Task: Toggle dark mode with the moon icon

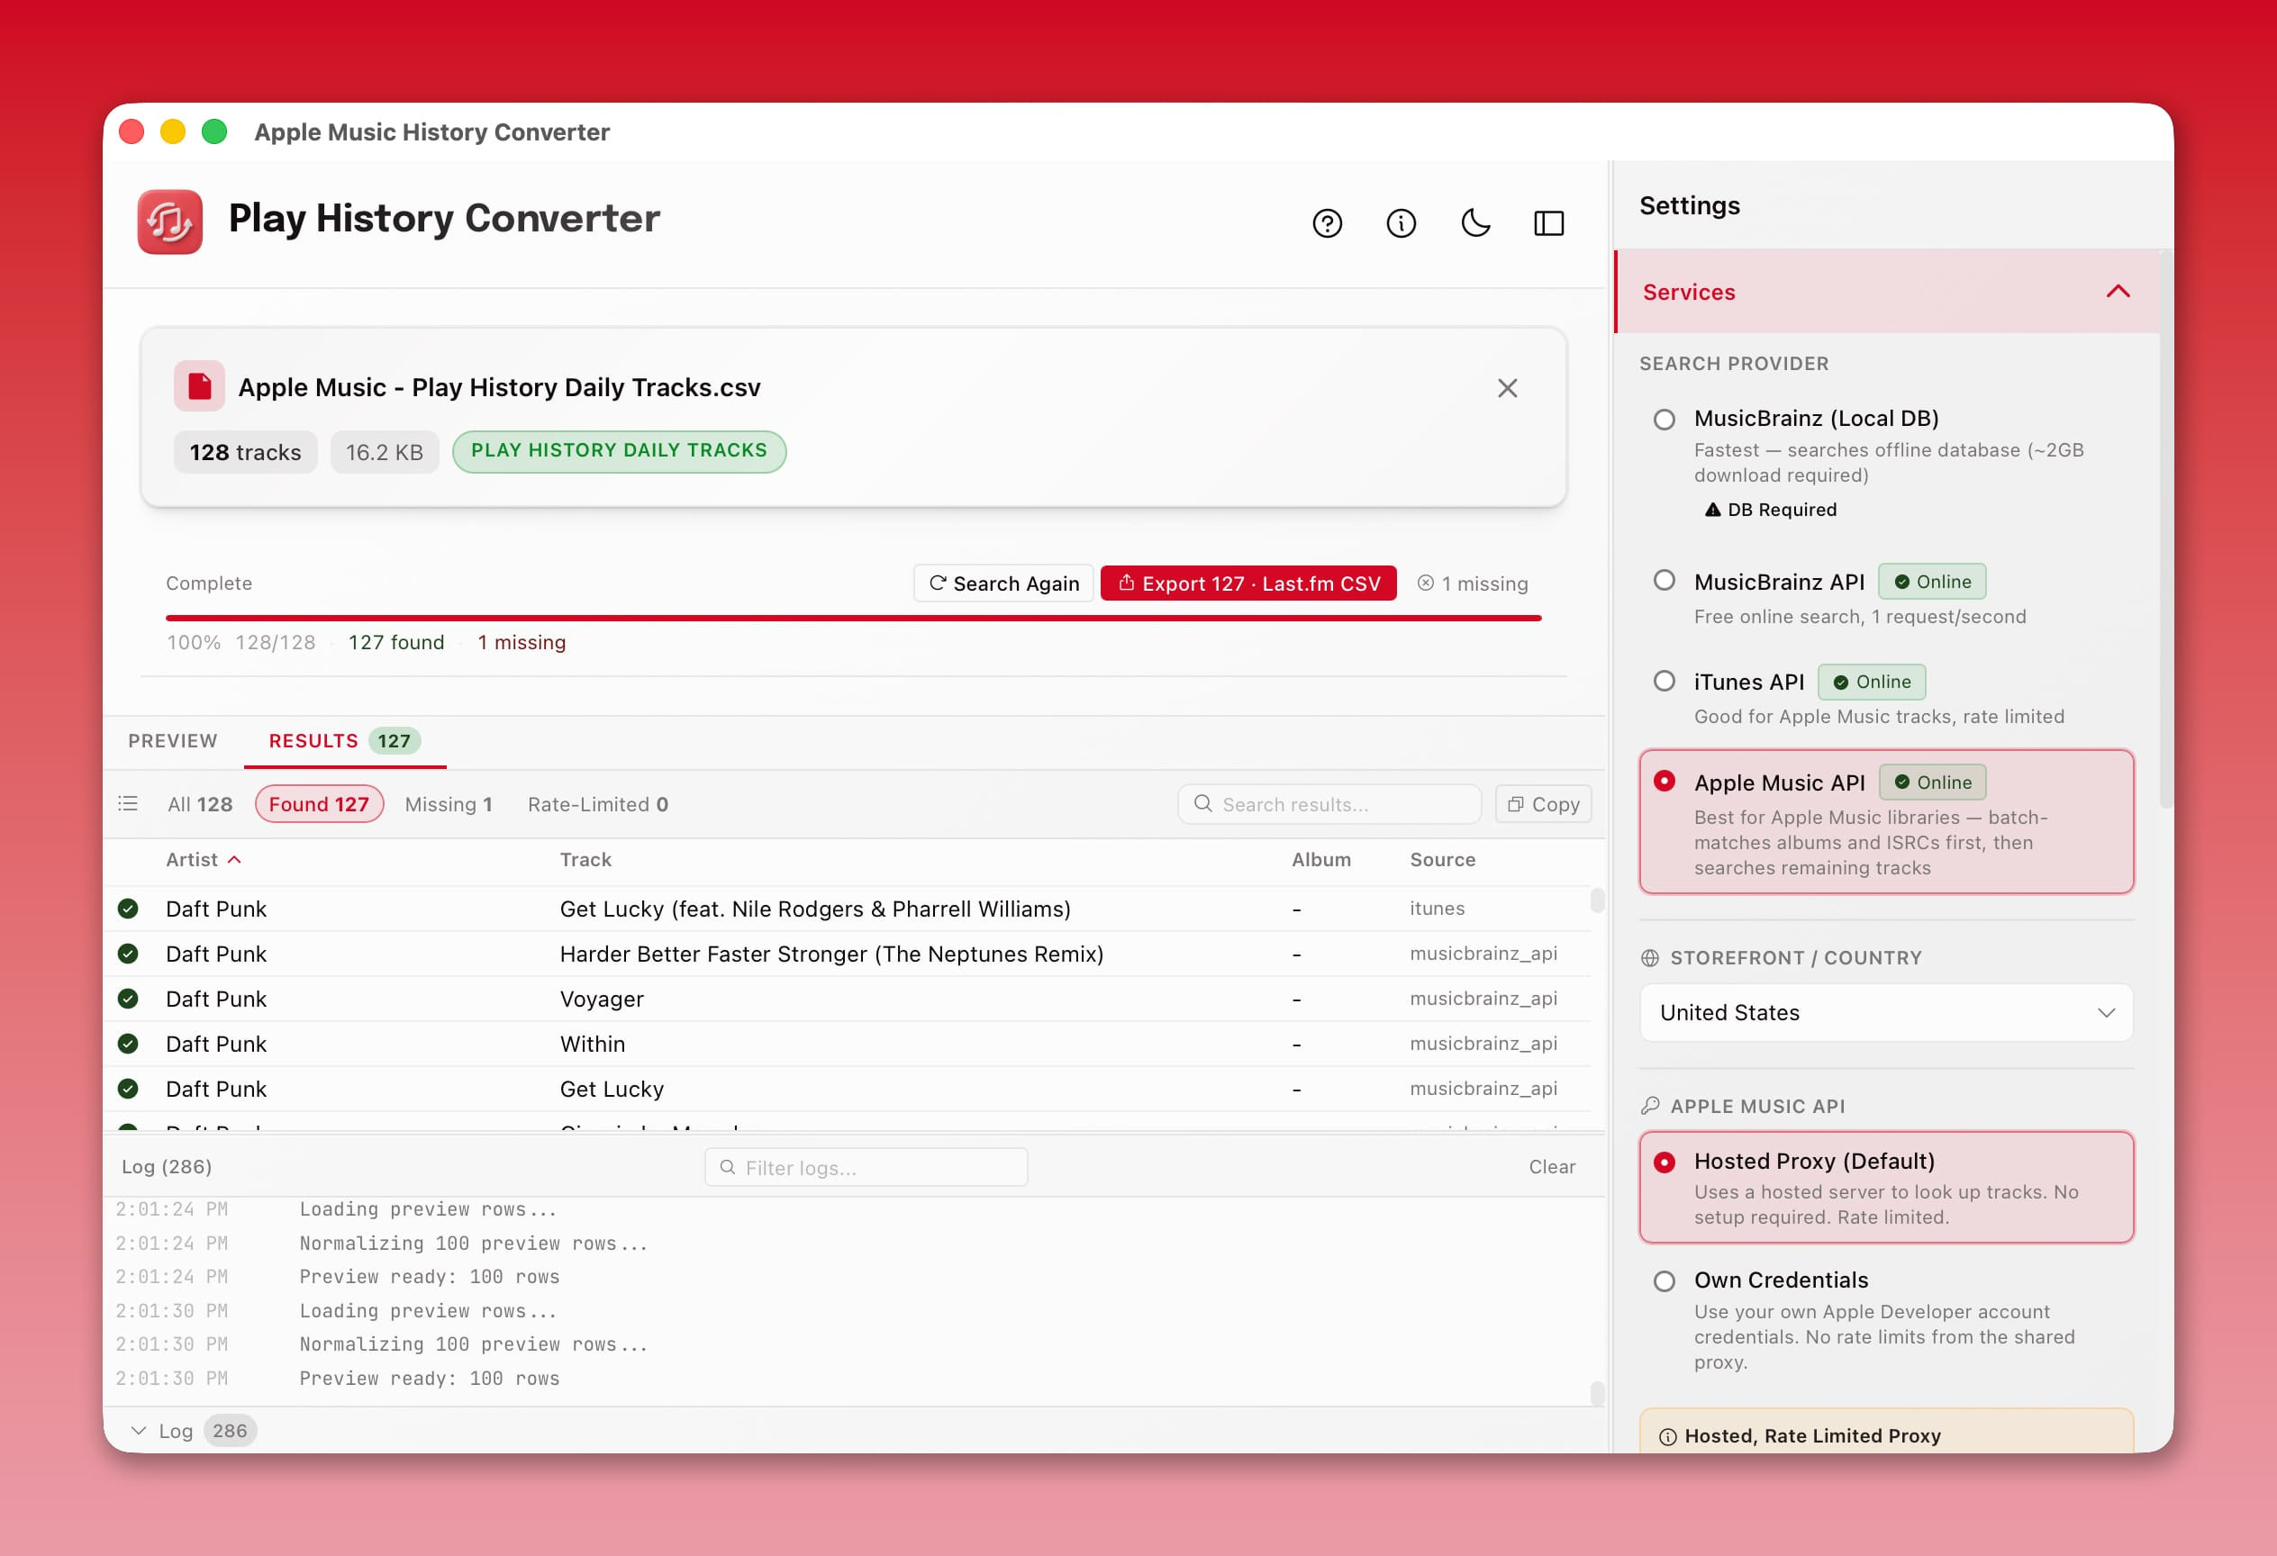Action: pos(1474,224)
